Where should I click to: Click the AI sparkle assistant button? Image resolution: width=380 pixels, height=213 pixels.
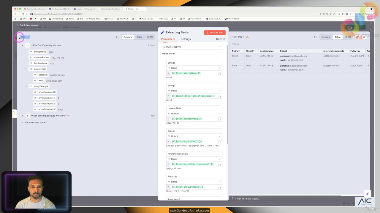pos(367,194)
